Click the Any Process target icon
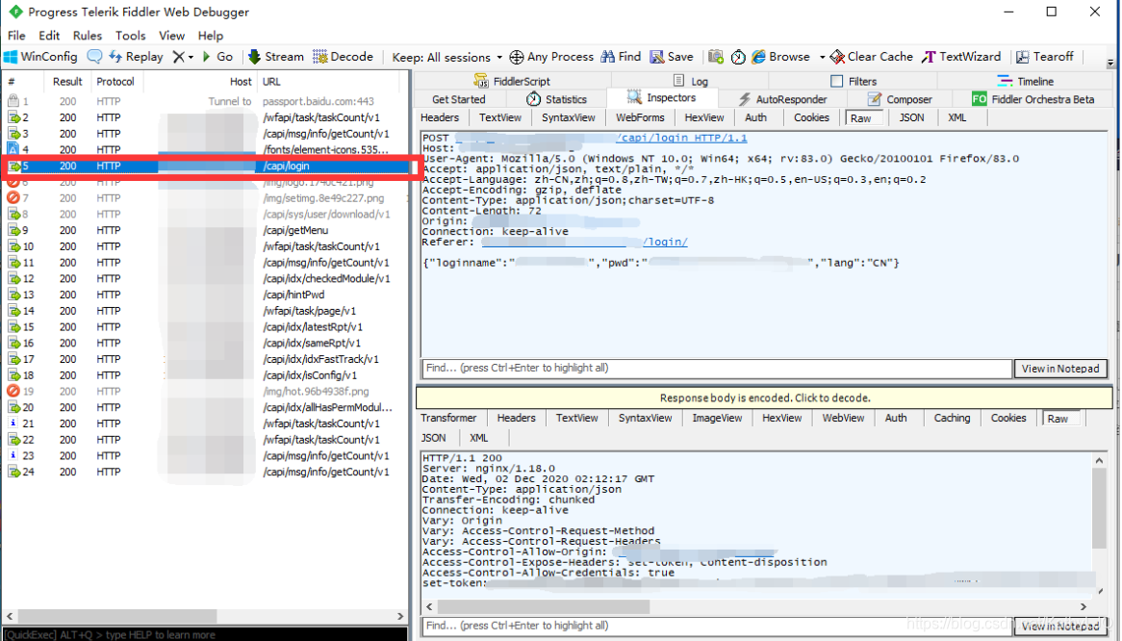This screenshot has height=641, width=1122. pyautogui.click(x=516, y=57)
